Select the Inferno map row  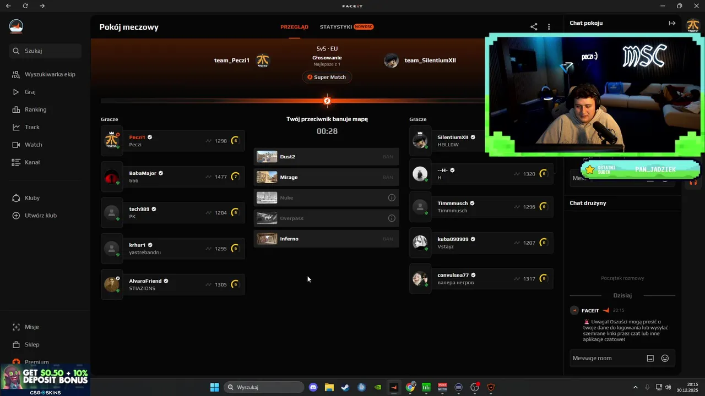click(326, 239)
